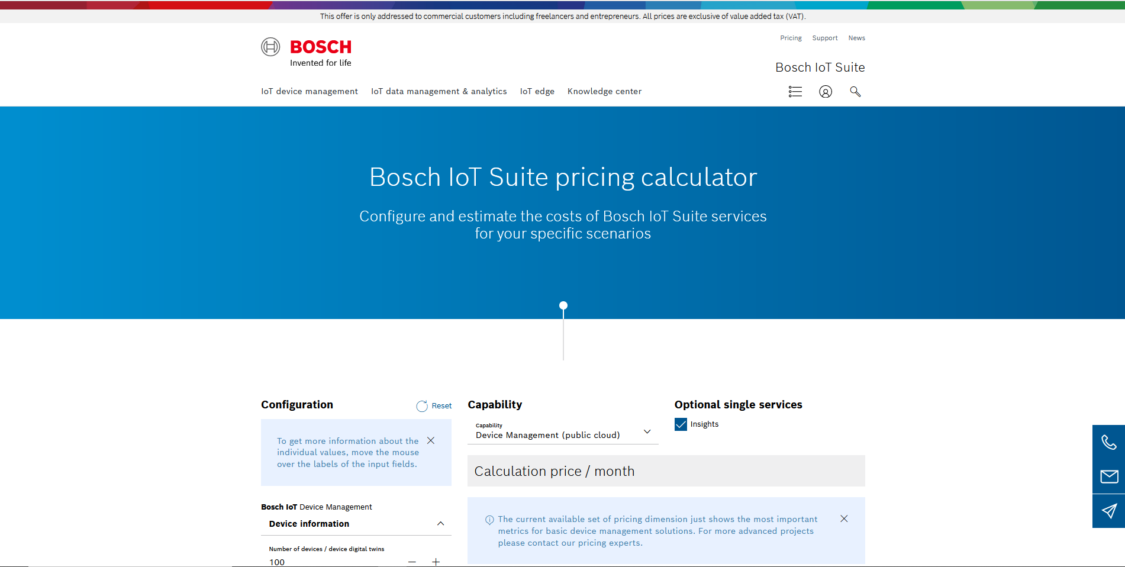Open the Capability dropdown

click(x=563, y=432)
